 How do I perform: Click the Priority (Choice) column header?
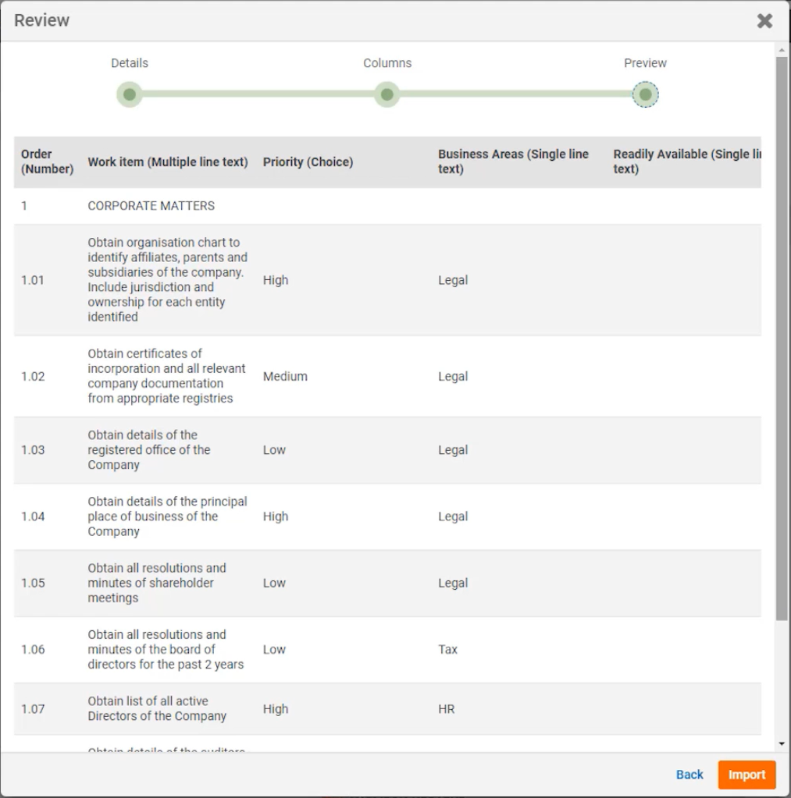click(308, 162)
